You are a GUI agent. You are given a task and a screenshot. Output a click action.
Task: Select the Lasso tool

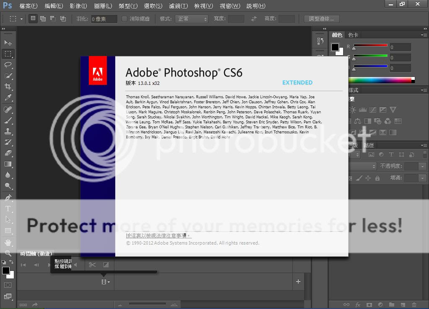click(x=8, y=65)
